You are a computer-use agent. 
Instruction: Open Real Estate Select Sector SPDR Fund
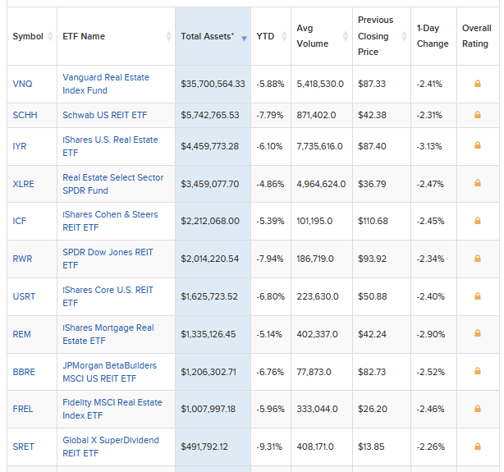pyautogui.click(x=112, y=184)
